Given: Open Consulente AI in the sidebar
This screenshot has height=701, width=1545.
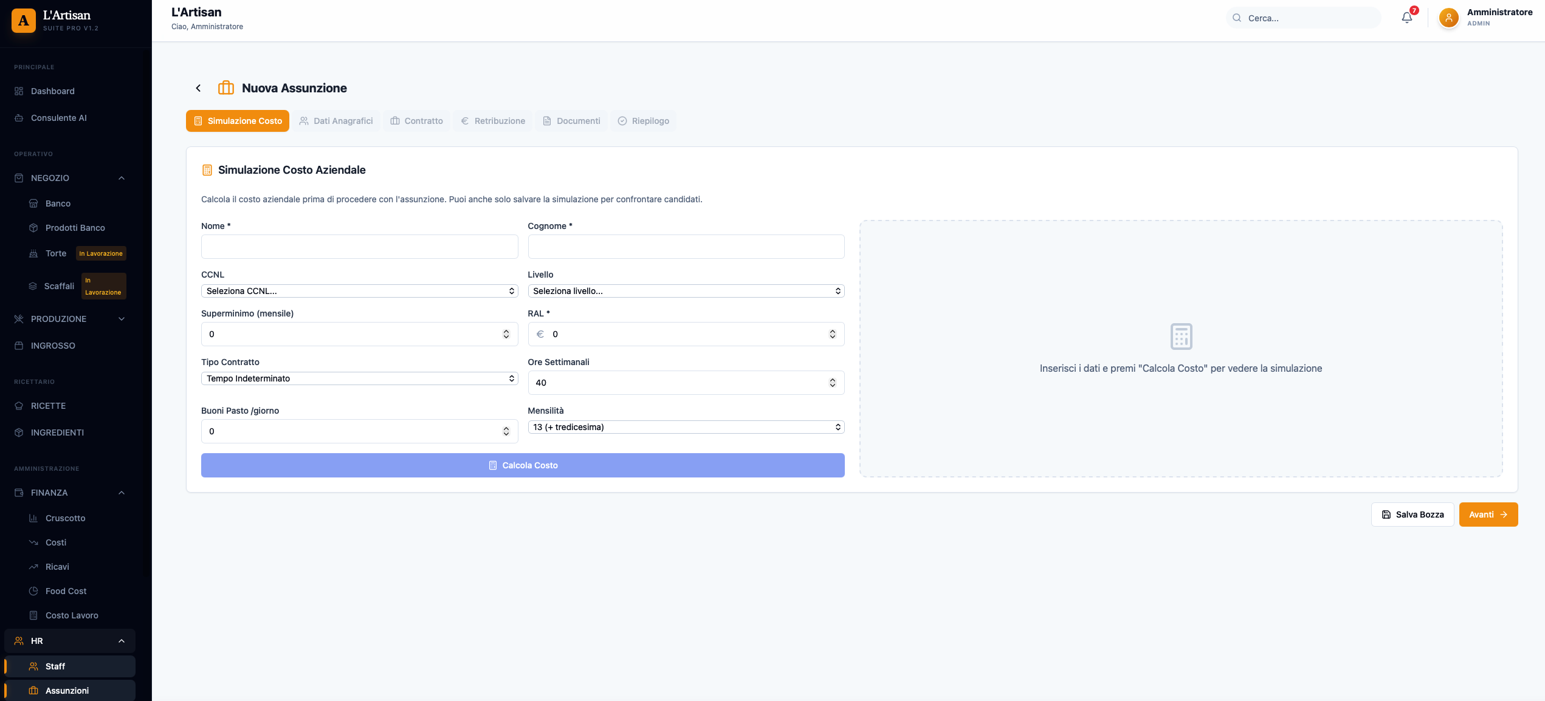Looking at the screenshot, I should click(x=59, y=118).
